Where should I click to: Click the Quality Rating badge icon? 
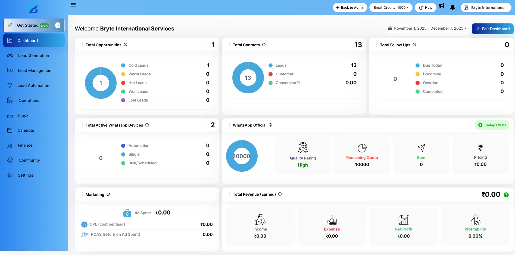303,148
